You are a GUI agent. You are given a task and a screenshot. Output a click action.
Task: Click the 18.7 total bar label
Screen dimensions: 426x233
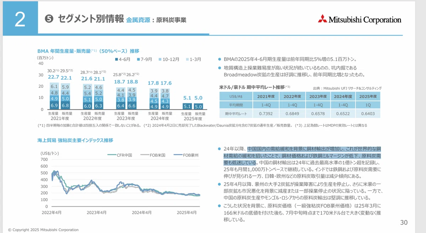(x=120, y=81)
